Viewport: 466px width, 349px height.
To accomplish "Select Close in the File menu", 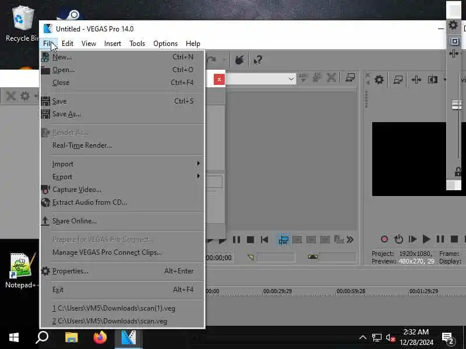I will (122, 83).
